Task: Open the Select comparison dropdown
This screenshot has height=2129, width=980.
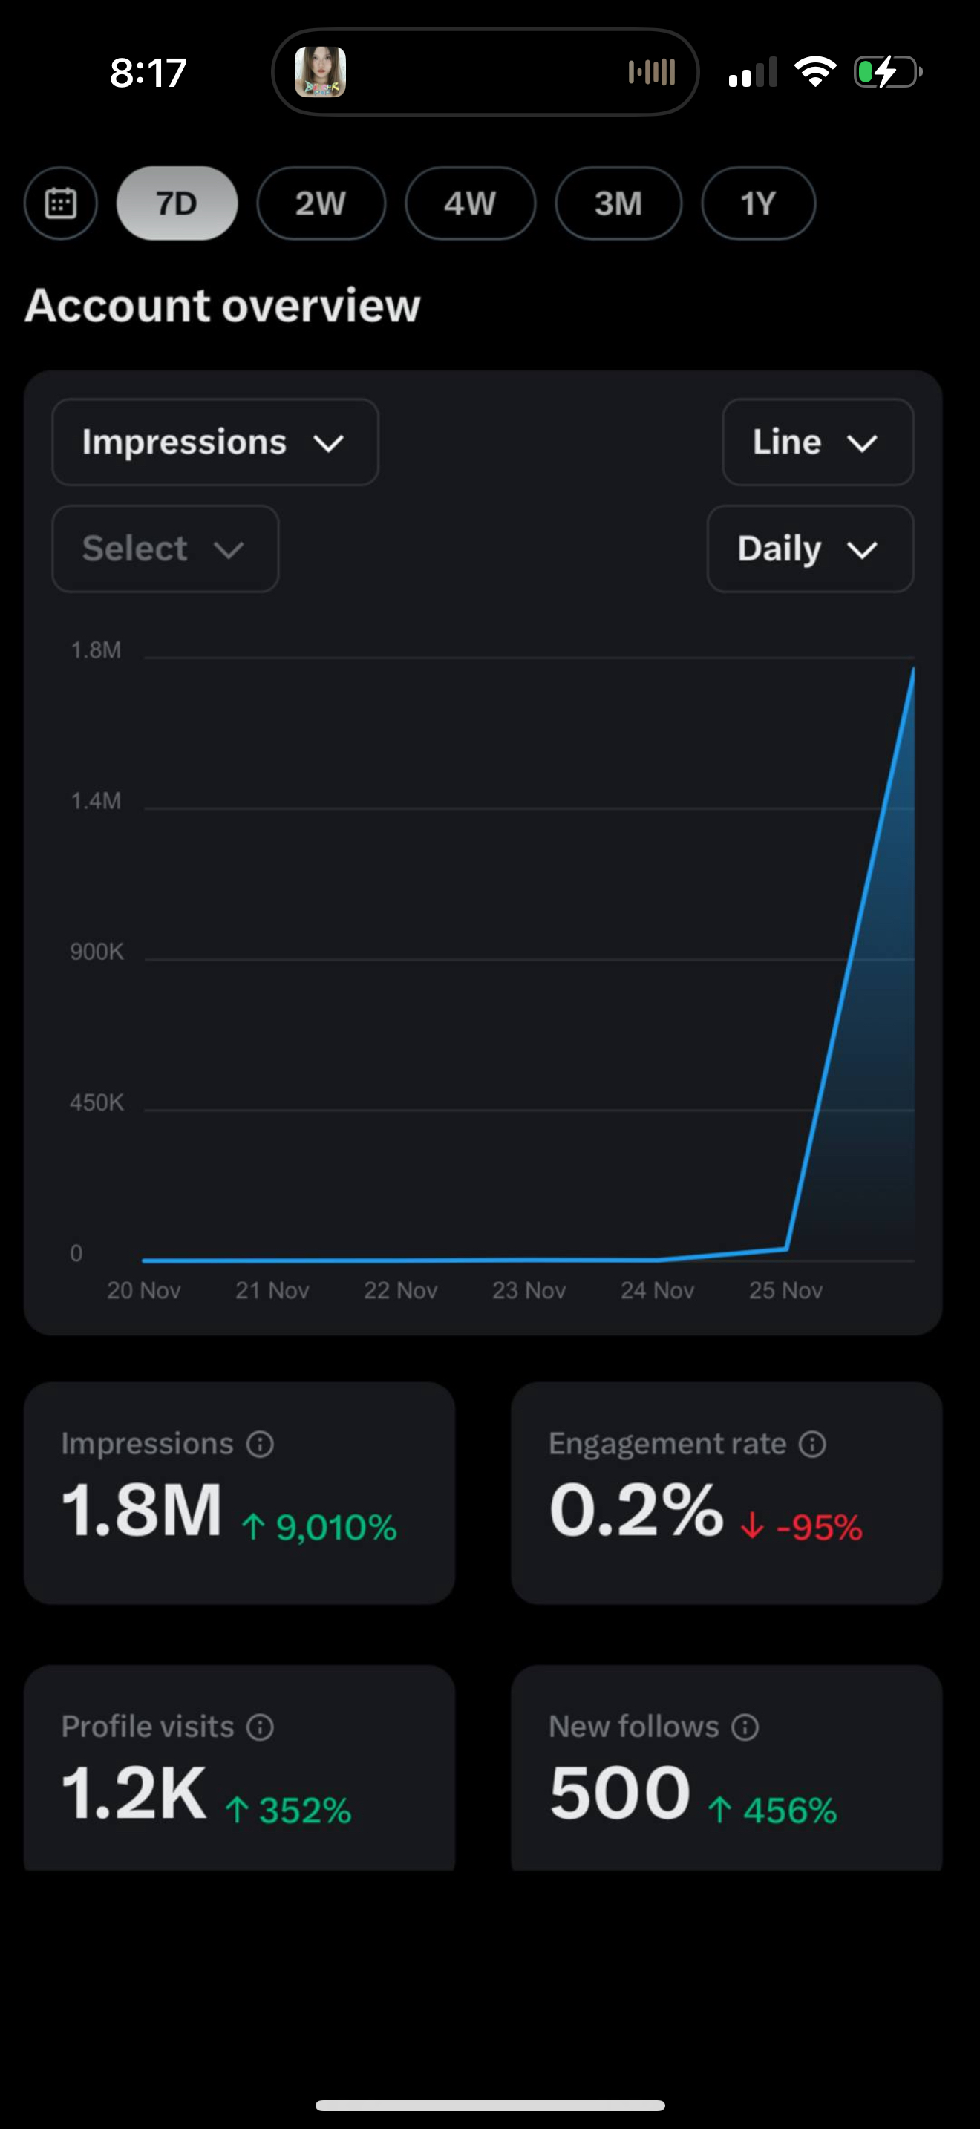Action: pyautogui.click(x=166, y=549)
